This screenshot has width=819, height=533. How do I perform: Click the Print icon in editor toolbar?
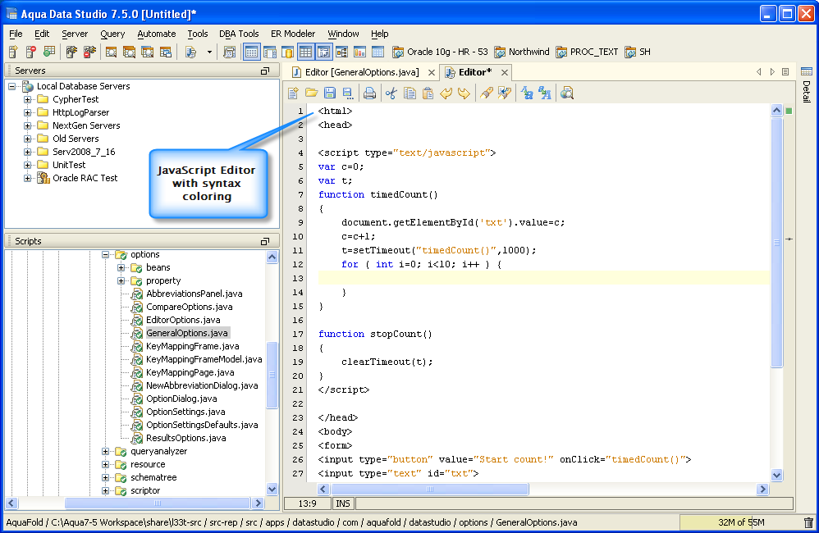(369, 93)
